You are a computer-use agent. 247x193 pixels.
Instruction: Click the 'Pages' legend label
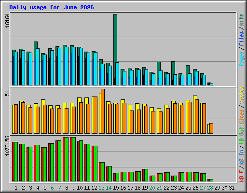[x=242, y=59]
